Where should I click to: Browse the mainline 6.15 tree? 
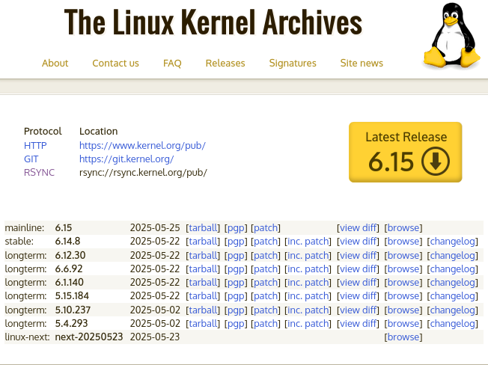coord(403,228)
